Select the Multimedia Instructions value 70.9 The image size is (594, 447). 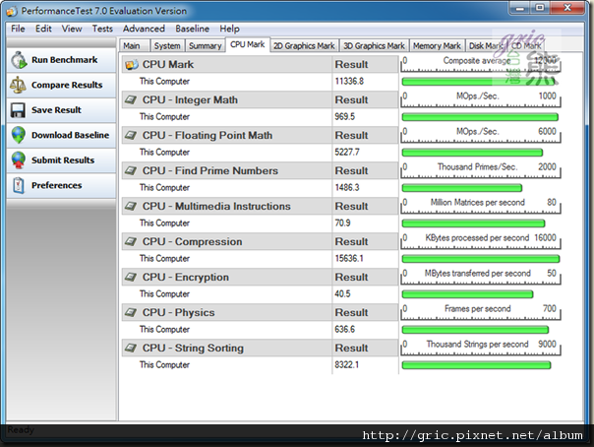(x=342, y=223)
